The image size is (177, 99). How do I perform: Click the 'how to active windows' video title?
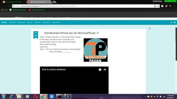[x=54, y=70]
